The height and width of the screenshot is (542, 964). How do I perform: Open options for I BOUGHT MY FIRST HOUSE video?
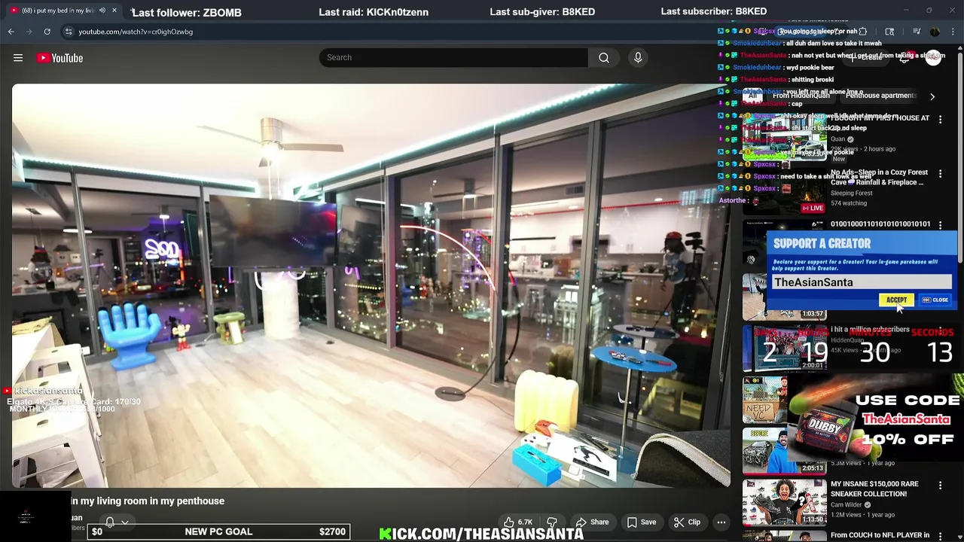[940, 119]
